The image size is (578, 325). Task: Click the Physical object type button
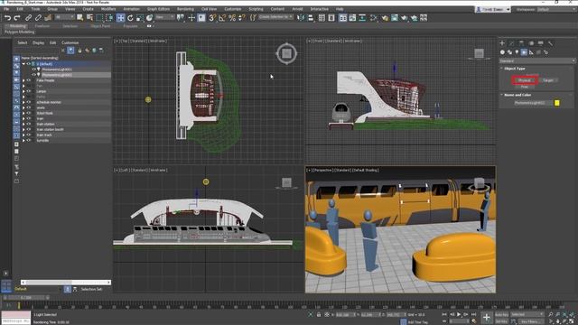pos(524,80)
